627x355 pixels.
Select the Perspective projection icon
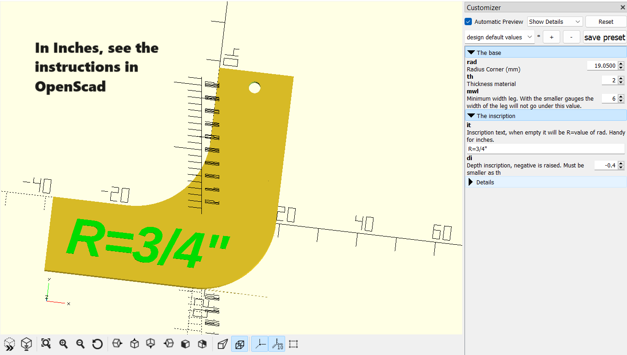click(x=222, y=344)
